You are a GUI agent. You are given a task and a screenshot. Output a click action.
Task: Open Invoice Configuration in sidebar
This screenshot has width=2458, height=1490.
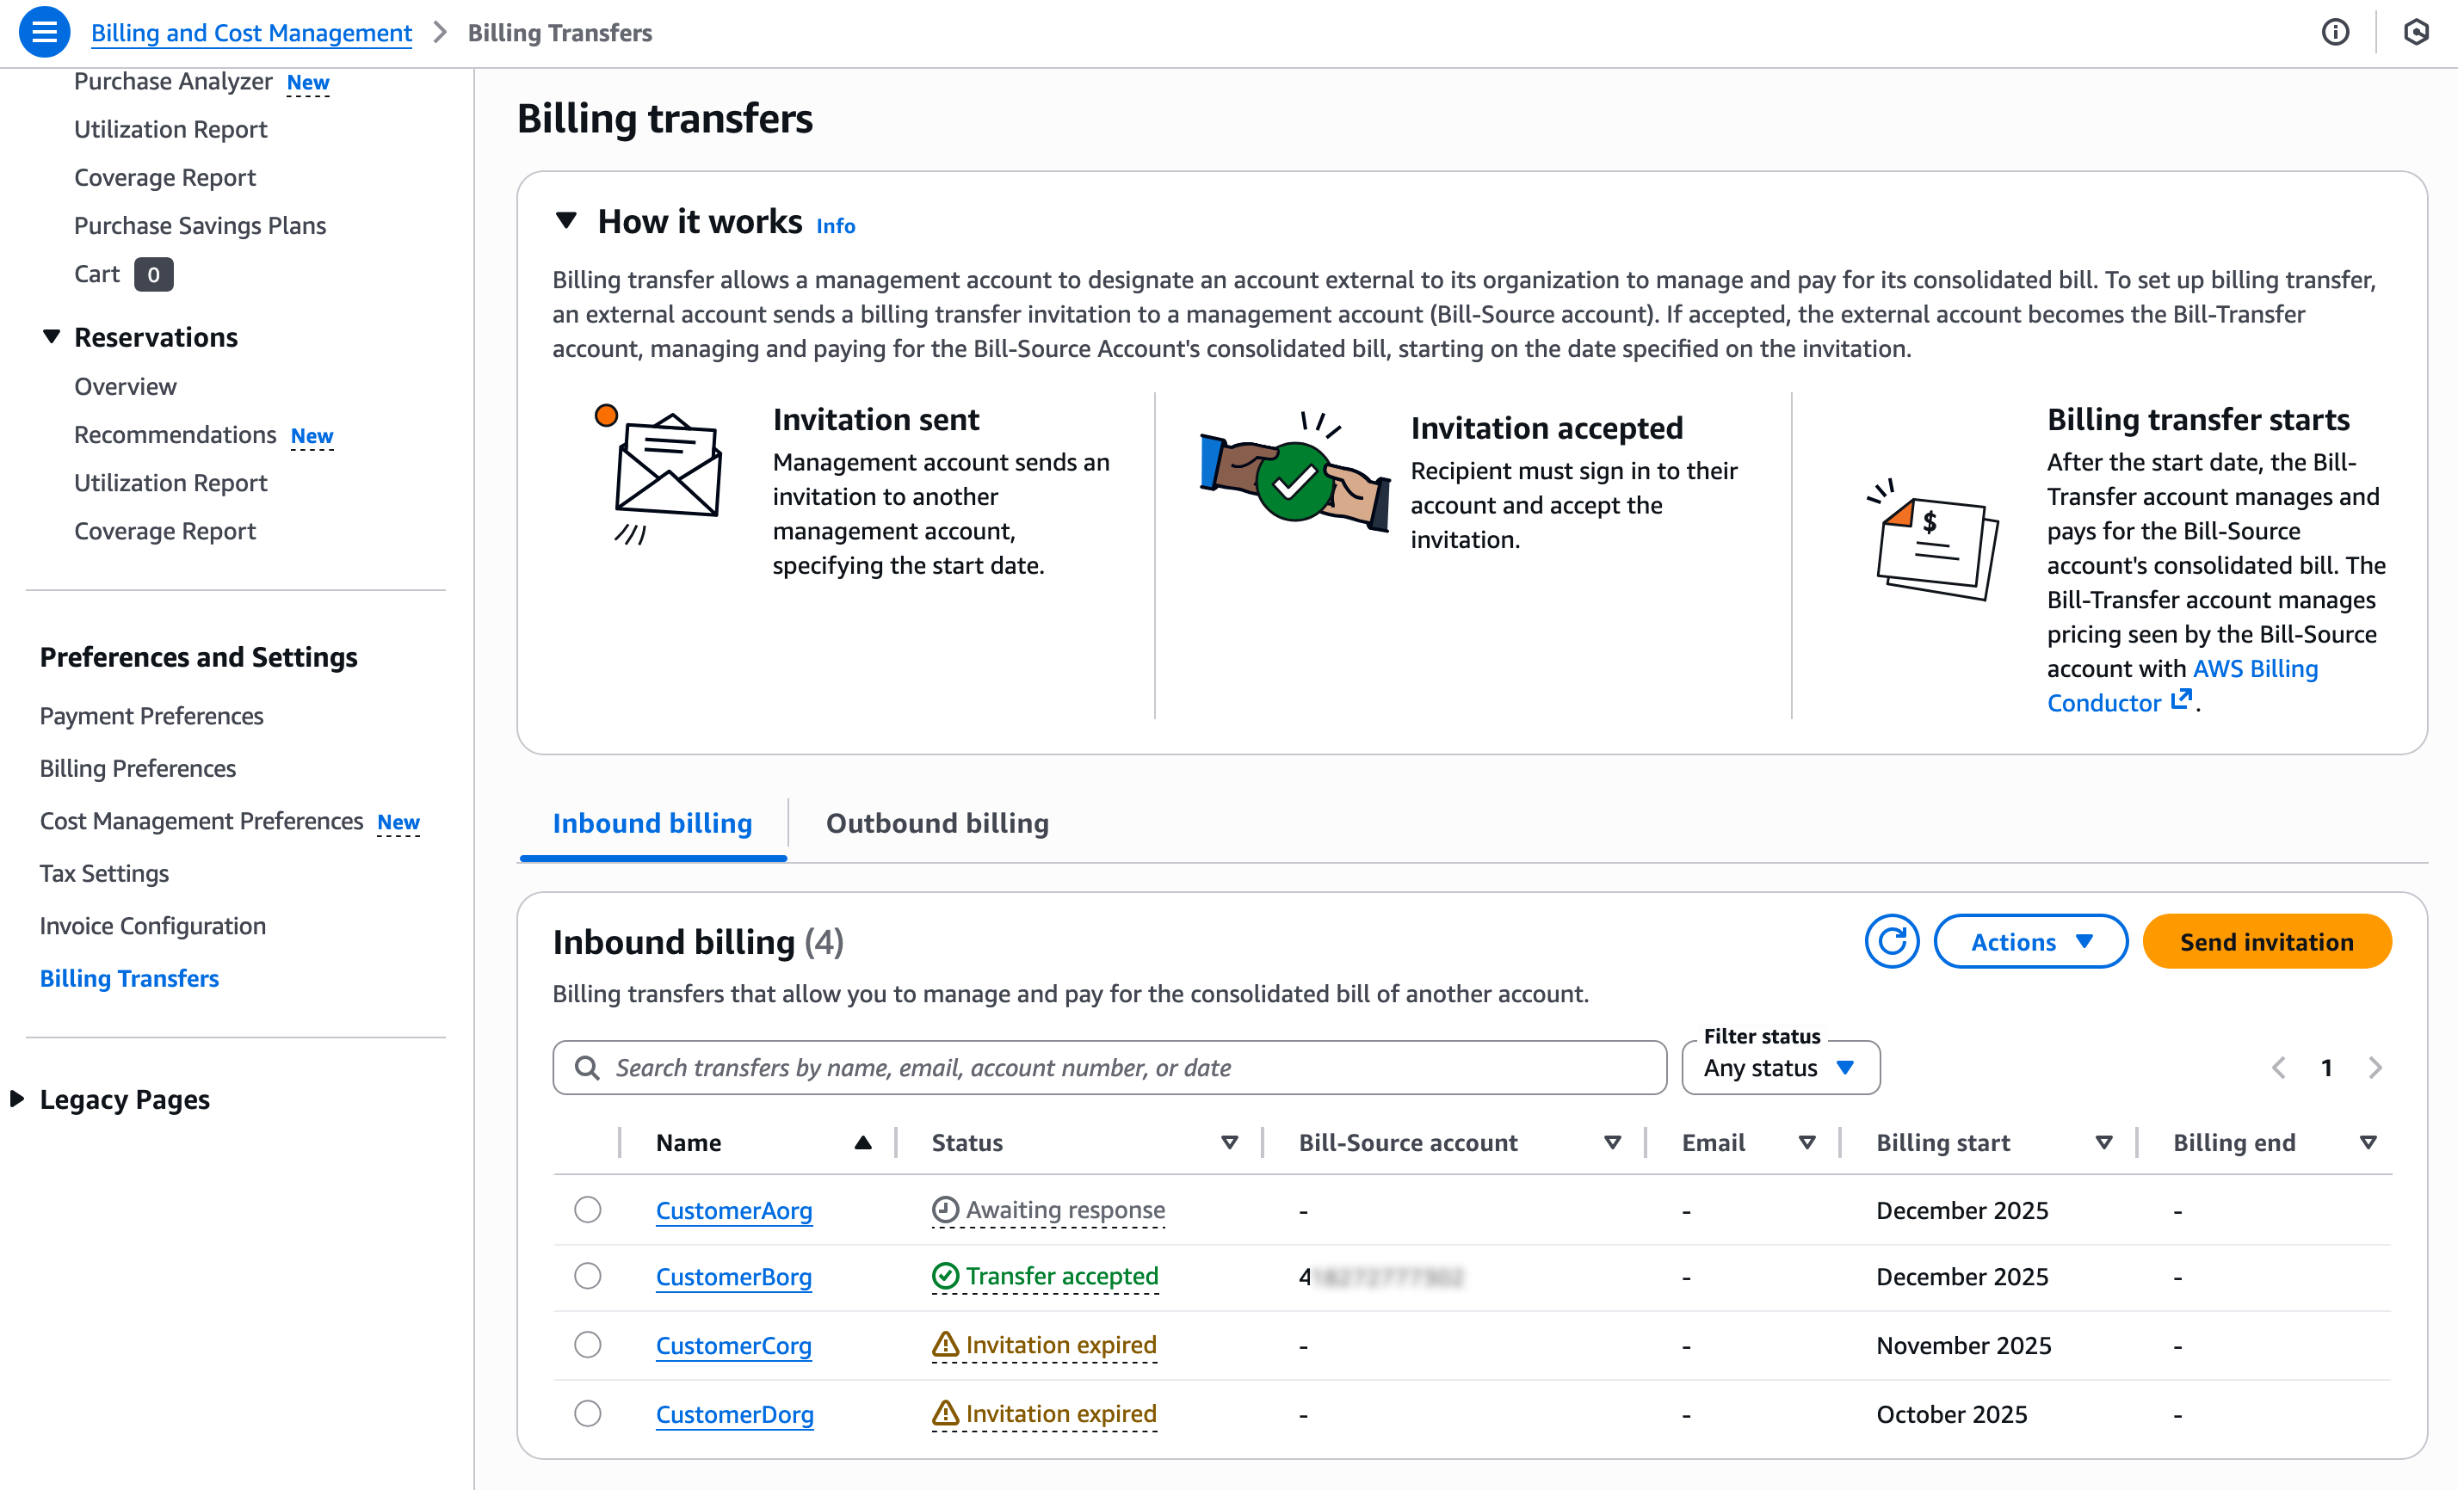click(x=152, y=926)
